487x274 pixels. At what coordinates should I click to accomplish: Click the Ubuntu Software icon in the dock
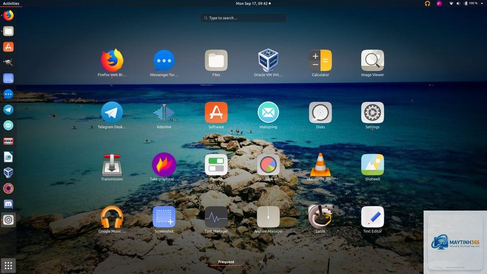[9, 47]
